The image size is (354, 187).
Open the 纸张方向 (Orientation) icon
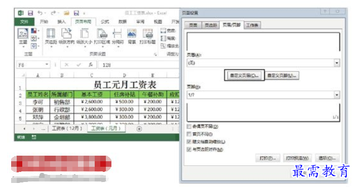pos(66,33)
